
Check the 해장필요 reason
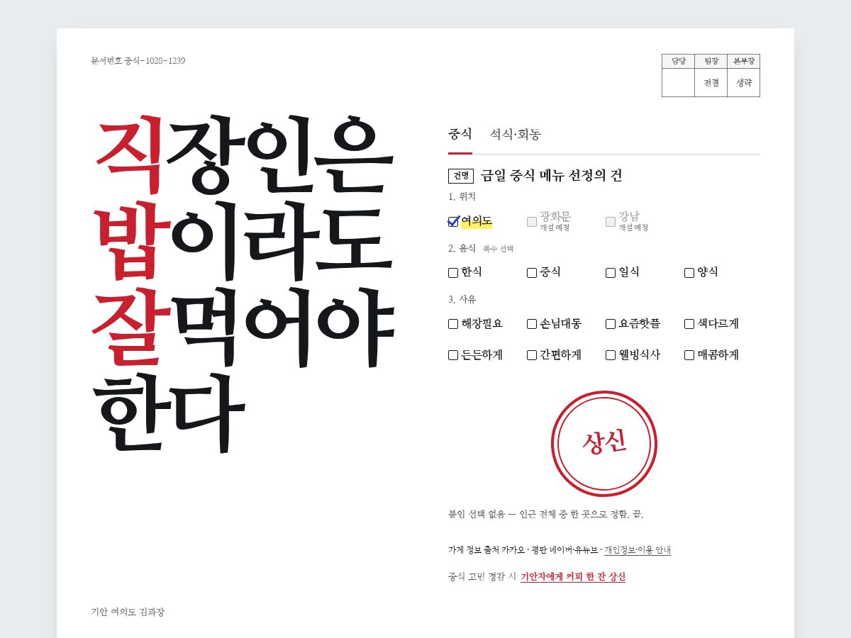453,324
